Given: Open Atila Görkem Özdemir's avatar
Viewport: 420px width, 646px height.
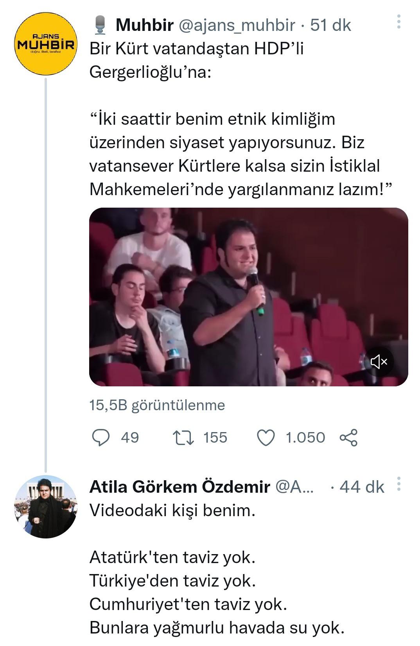Looking at the screenshot, I should point(45,506).
